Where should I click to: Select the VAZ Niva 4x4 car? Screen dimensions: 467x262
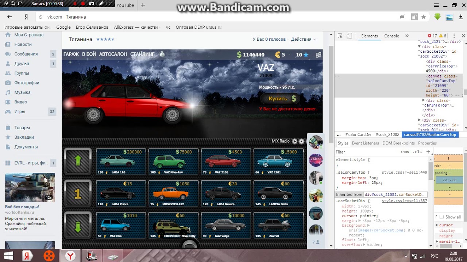point(173,162)
